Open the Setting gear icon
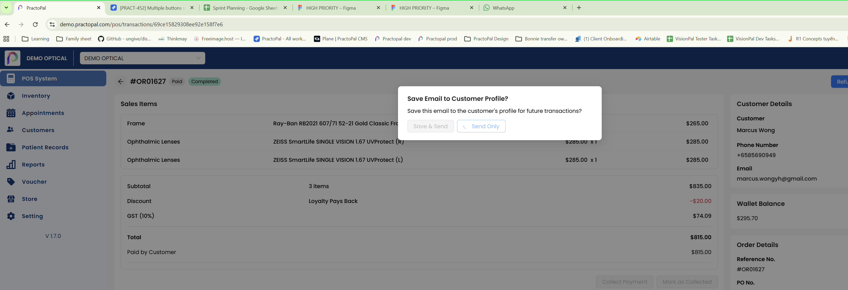 (x=11, y=216)
